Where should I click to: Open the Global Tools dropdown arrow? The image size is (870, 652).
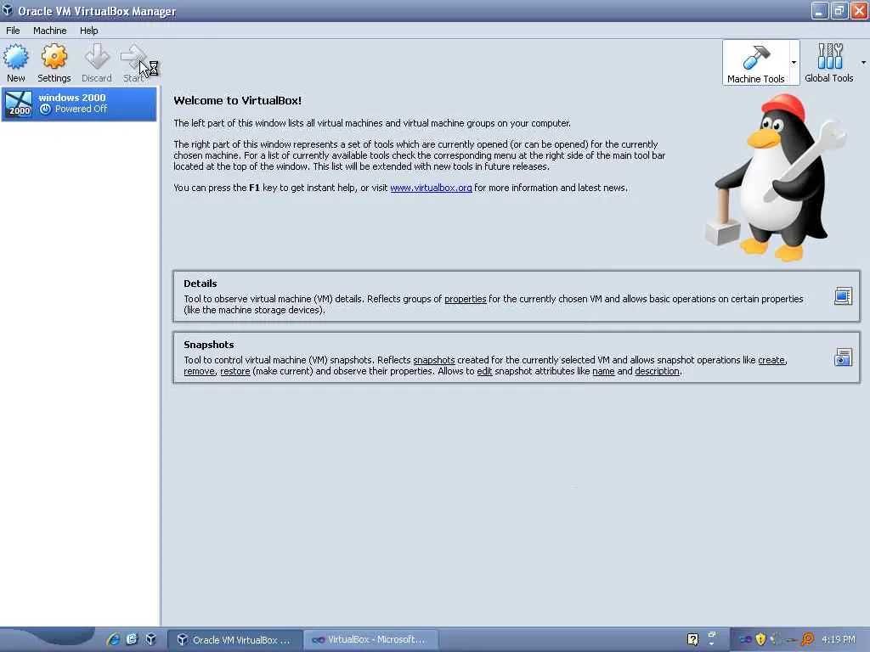click(x=863, y=63)
